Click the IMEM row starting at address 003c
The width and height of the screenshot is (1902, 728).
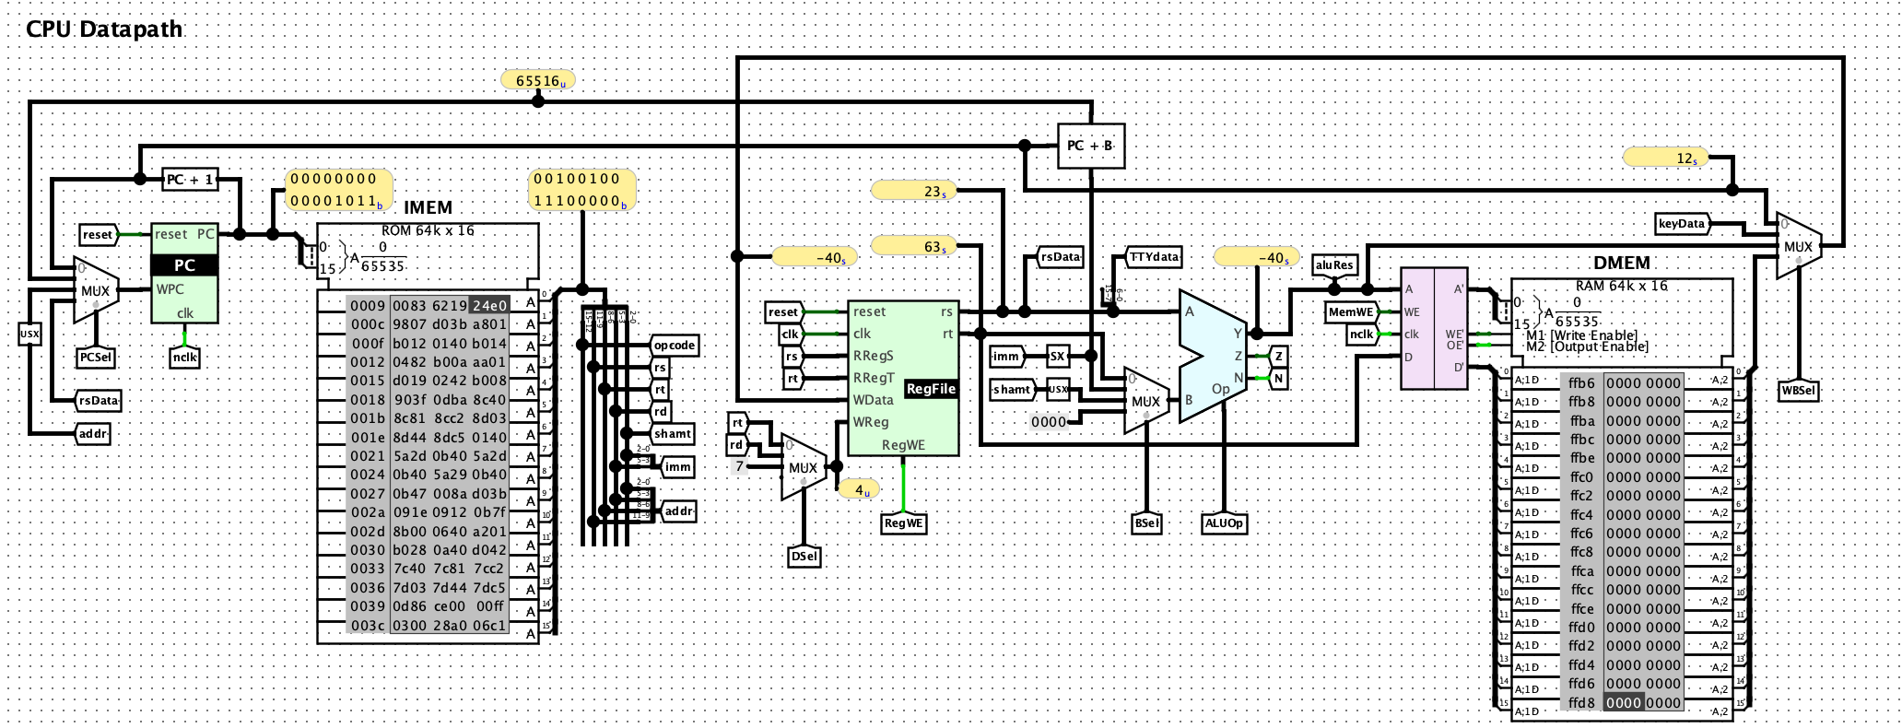[x=429, y=625]
